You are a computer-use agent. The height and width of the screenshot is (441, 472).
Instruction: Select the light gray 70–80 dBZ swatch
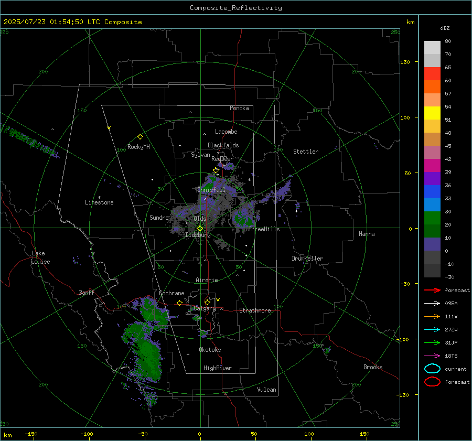[x=432, y=48]
